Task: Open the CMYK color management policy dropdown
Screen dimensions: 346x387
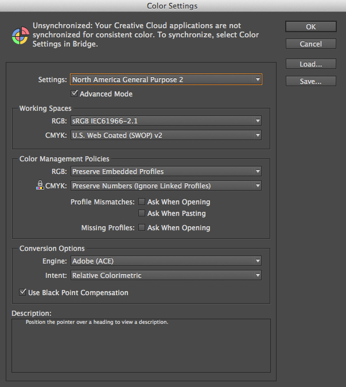Action: coord(166,185)
